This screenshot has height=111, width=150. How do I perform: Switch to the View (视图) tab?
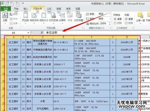point(78,9)
